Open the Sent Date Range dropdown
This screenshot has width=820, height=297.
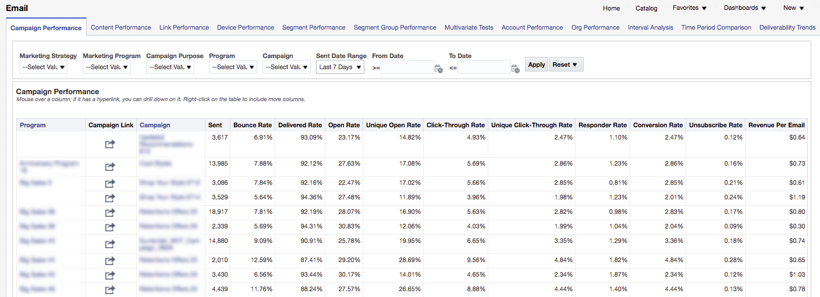click(340, 67)
